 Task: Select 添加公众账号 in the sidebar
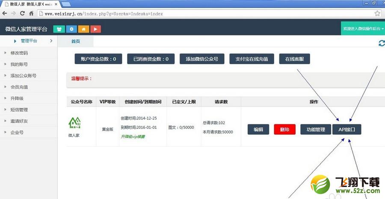[x=29, y=76]
